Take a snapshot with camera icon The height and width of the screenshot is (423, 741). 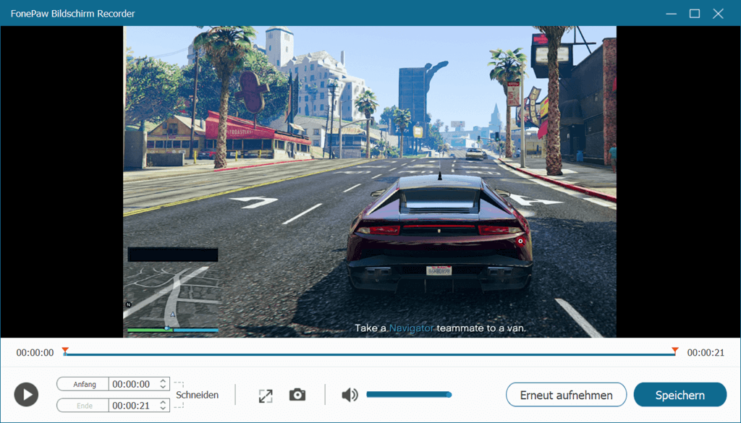(297, 395)
